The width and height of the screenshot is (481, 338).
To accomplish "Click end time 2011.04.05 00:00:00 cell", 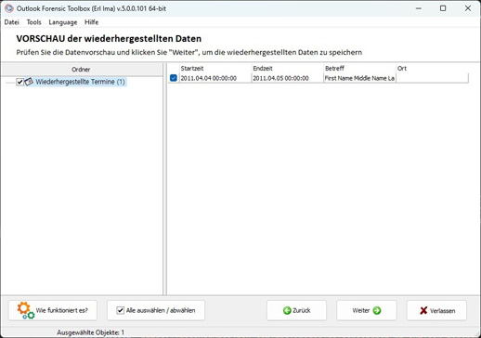I will 287,78.
